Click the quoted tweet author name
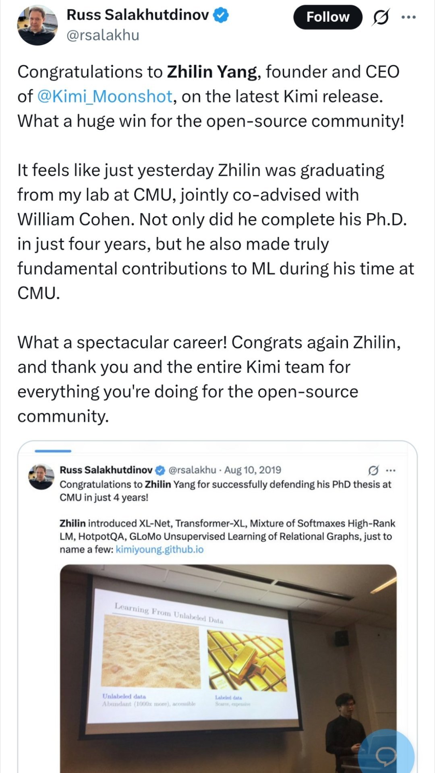This screenshot has height=773, width=435. [106, 470]
